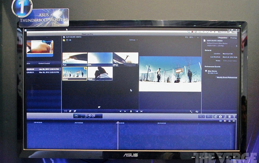Play the clip in reverse
This screenshot has width=259, height=163.
[120, 111]
